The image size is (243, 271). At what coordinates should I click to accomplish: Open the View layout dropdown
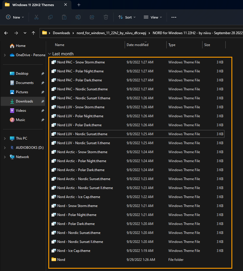tap(153, 17)
